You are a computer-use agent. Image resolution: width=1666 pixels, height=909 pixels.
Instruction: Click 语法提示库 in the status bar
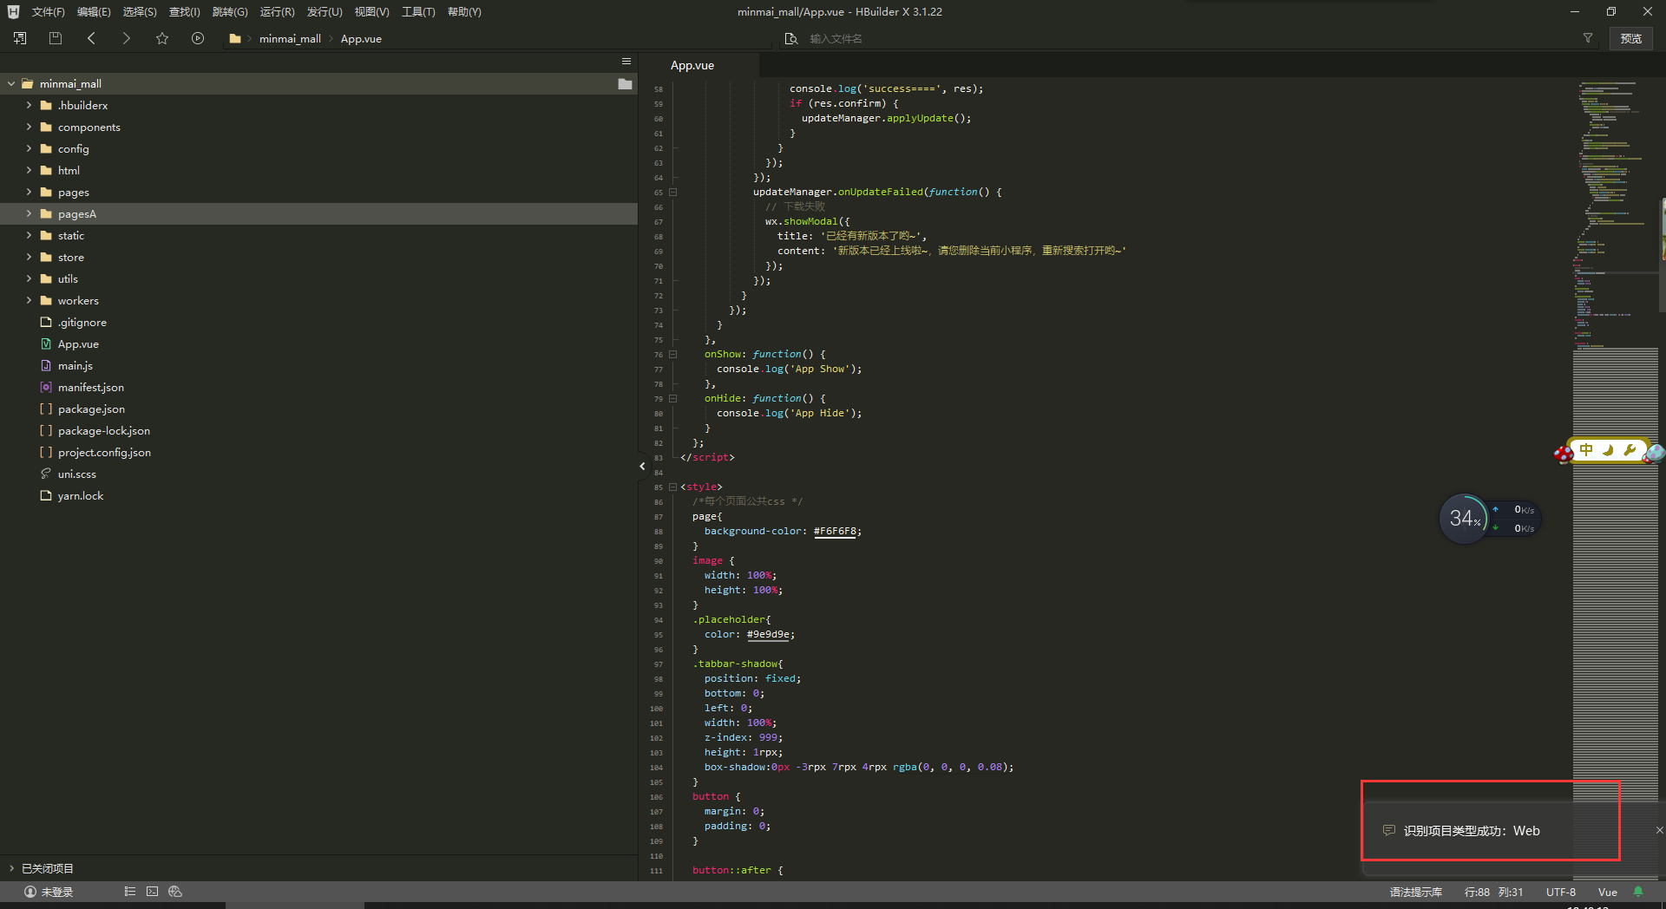pyautogui.click(x=1416, y=892)
